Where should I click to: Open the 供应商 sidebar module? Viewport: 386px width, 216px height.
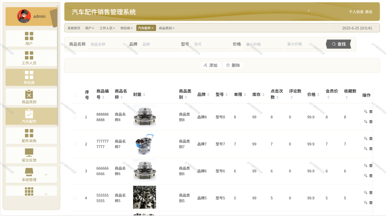(x=31, y=78)
